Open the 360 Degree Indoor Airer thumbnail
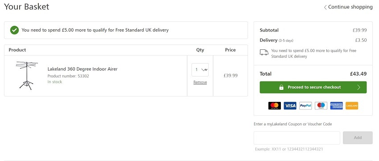 [x=27, y=76]
